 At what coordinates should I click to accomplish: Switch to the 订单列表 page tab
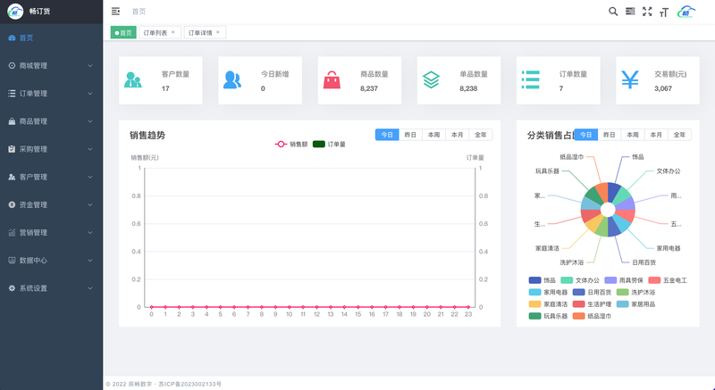[x=160, y=32]
